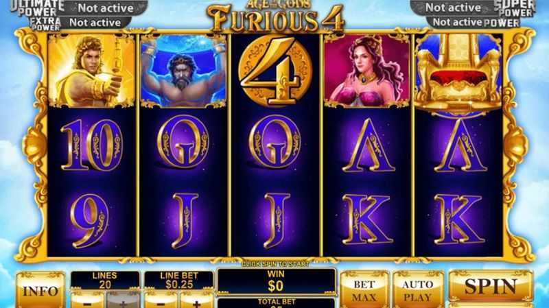Raise the line bet amount
The width and height of the screenshot is (549, 308).
197,301
